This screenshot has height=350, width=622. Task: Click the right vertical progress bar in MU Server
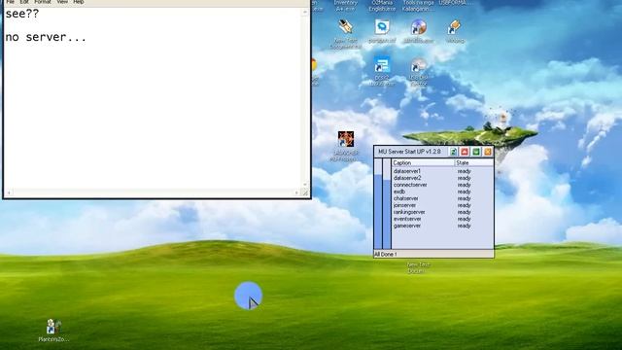387,203
